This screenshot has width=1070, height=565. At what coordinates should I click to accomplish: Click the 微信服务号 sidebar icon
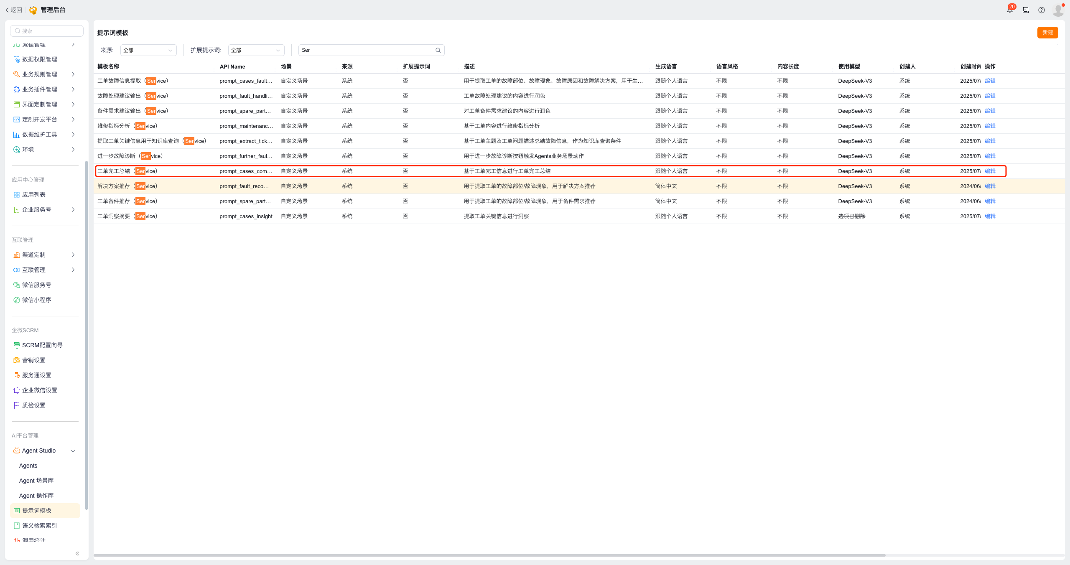pos(17,285)
